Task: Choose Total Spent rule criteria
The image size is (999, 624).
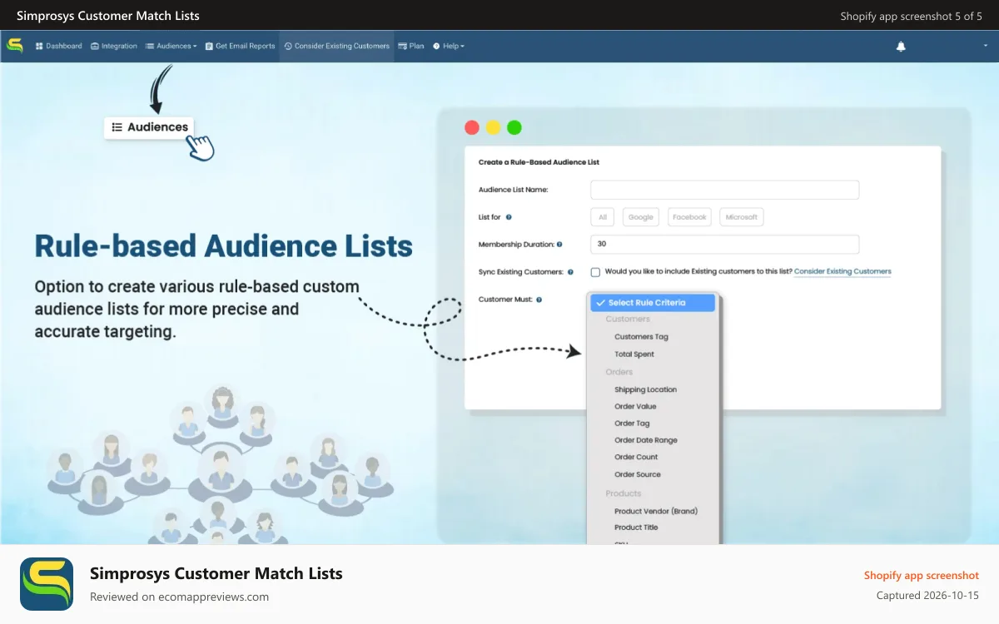Action: 634,354
